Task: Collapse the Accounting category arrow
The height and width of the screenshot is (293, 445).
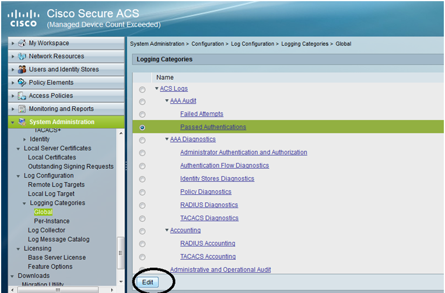Action: coord(167,230)
